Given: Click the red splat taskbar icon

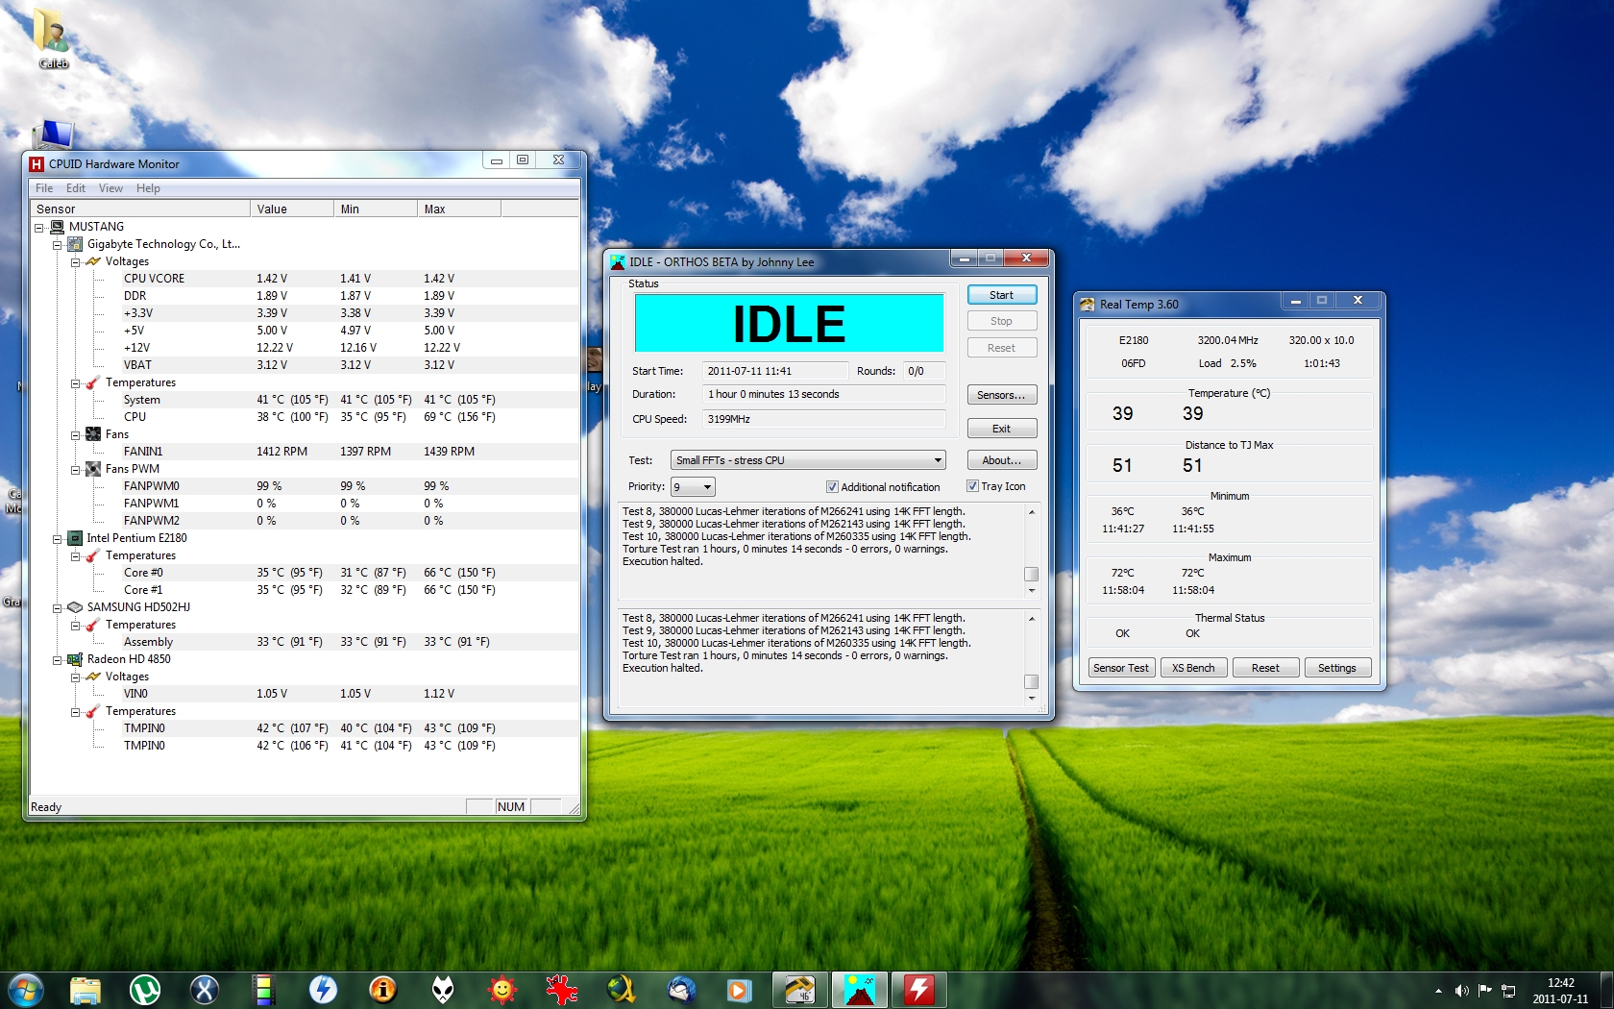Looking at the screenshot, I should click(562, 990).
